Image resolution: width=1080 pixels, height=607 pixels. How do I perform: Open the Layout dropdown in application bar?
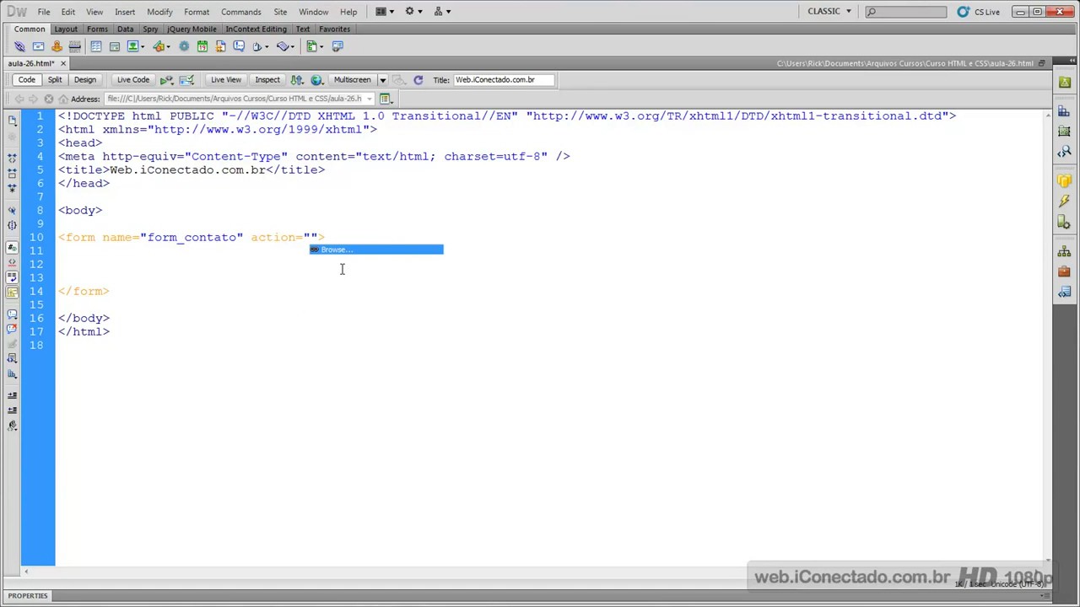(x=385, y=12)
